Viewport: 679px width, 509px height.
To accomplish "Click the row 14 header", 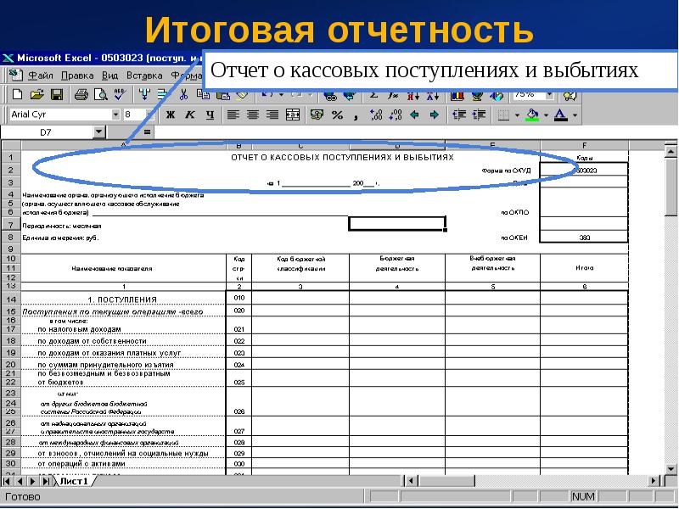I will (x=11, y=299).
